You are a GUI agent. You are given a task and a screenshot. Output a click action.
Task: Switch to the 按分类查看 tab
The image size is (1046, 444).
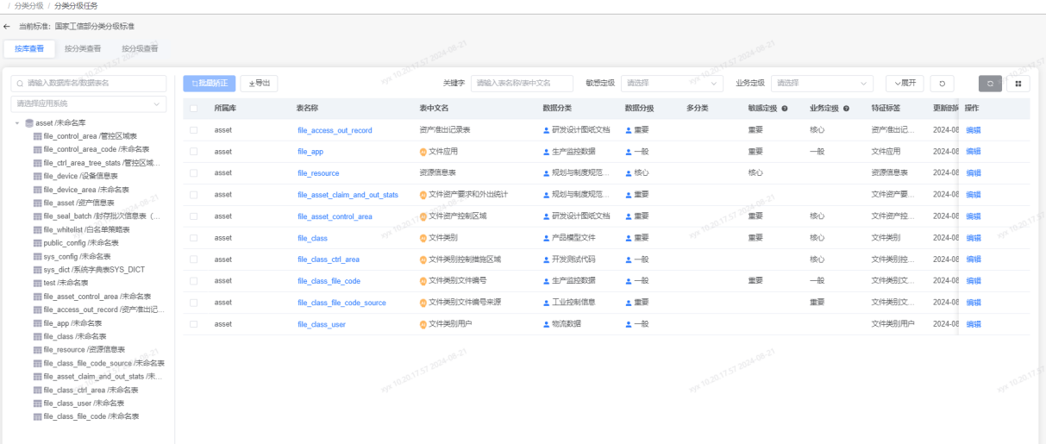click(x=83, y=49)
